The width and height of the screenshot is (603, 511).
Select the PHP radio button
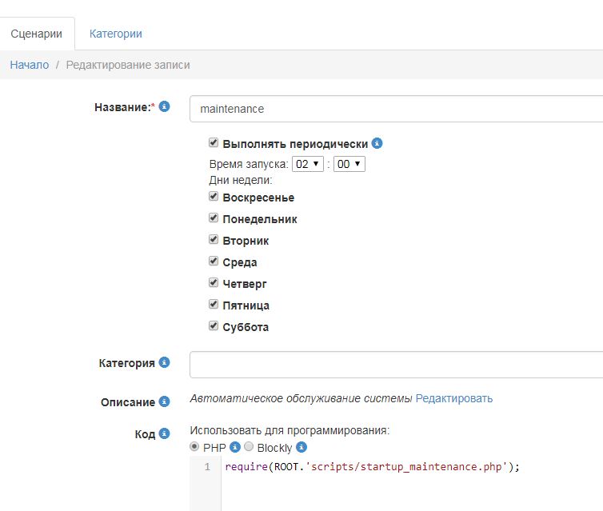194,447
